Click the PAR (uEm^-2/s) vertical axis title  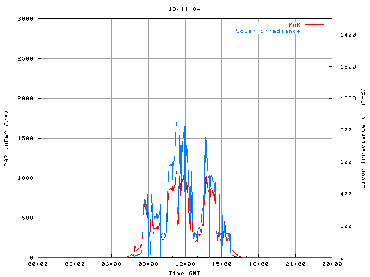(x=6, y=138)
